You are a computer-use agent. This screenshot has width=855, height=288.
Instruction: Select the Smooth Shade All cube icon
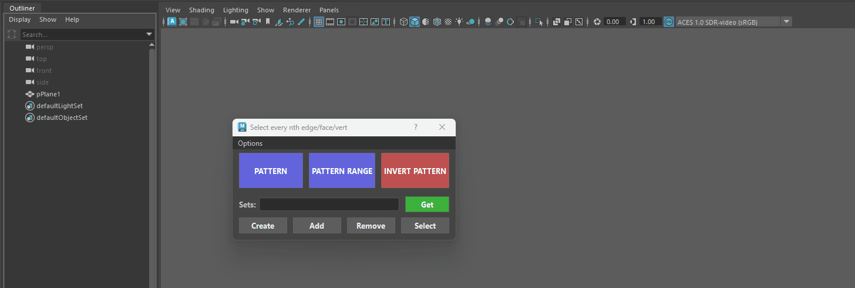pyautogui.click(x=415, y=22)
